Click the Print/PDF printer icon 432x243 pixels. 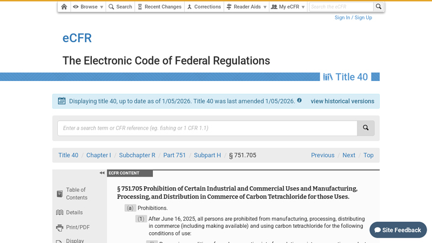tap(59, 228)
